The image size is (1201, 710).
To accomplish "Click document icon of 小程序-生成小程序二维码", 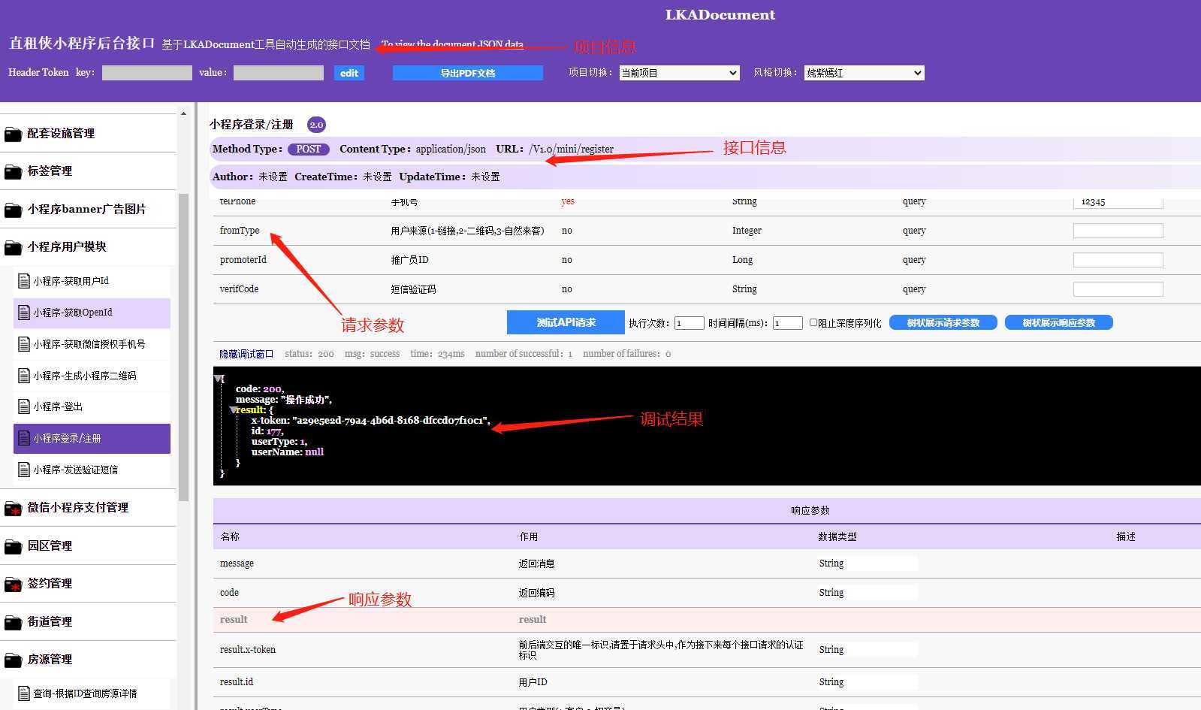I will 24,376.
